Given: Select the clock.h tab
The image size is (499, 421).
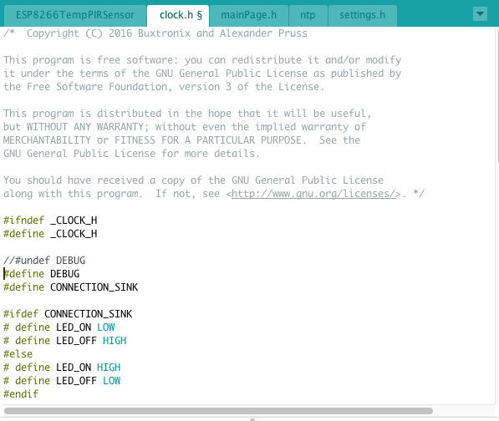Looking at the screenshot, I should [x=178, y=15].
